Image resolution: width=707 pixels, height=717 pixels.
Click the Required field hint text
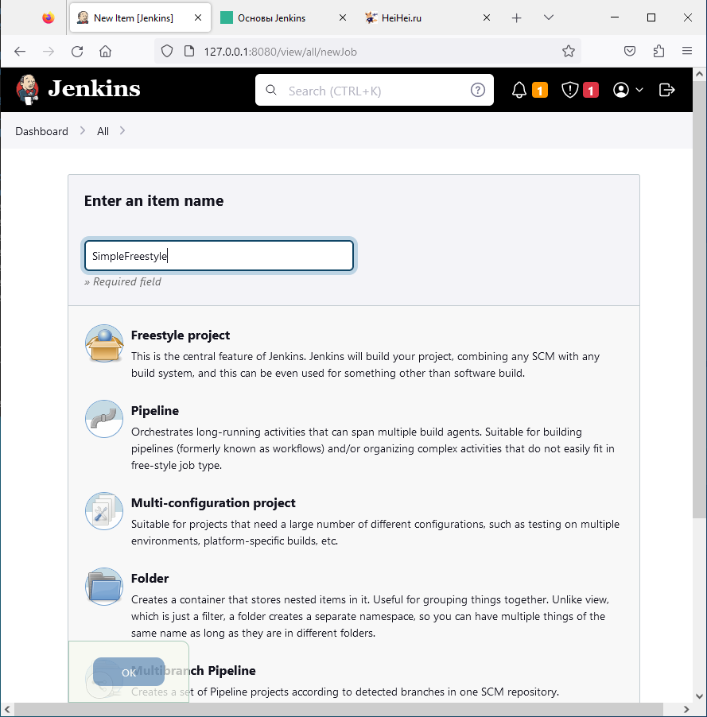[x=122, y=281]
